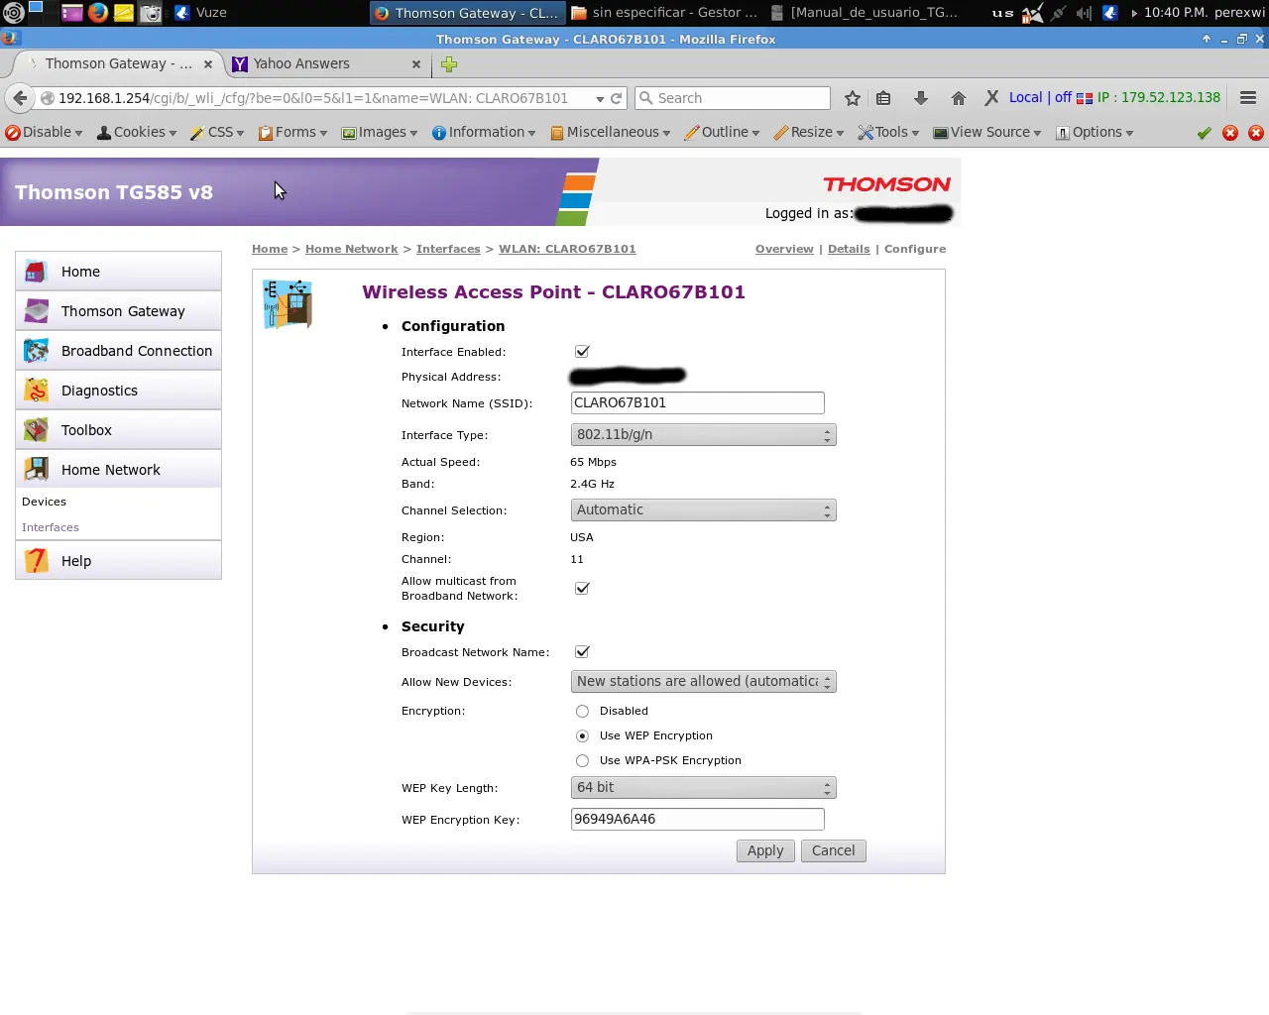Open the Images toolbar menu
Image resolution: width=1269 pixels, height=1015 pixels.
(x=379, y=133)
